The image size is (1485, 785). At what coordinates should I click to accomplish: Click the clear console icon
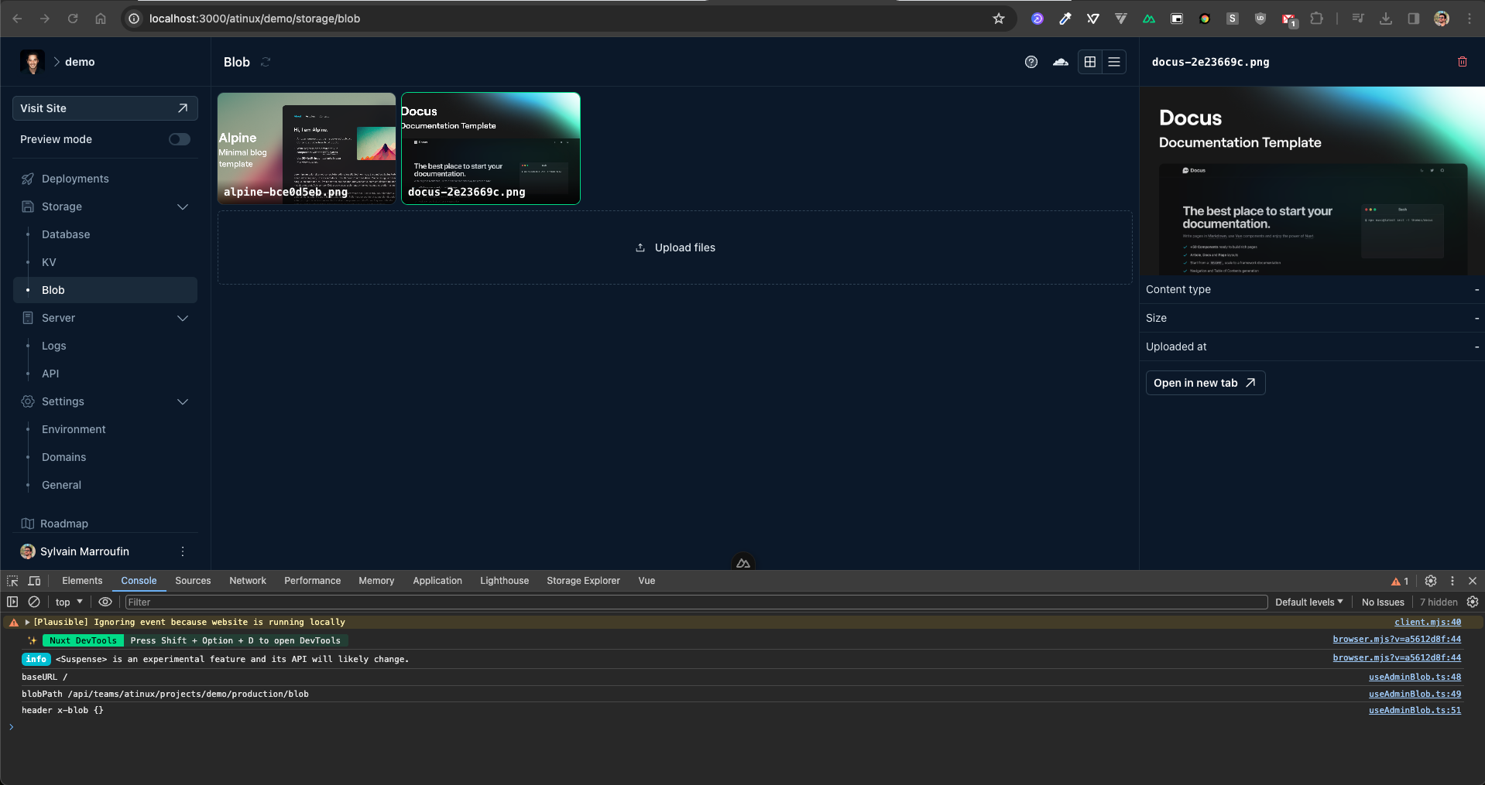click(x=34, y=602)
